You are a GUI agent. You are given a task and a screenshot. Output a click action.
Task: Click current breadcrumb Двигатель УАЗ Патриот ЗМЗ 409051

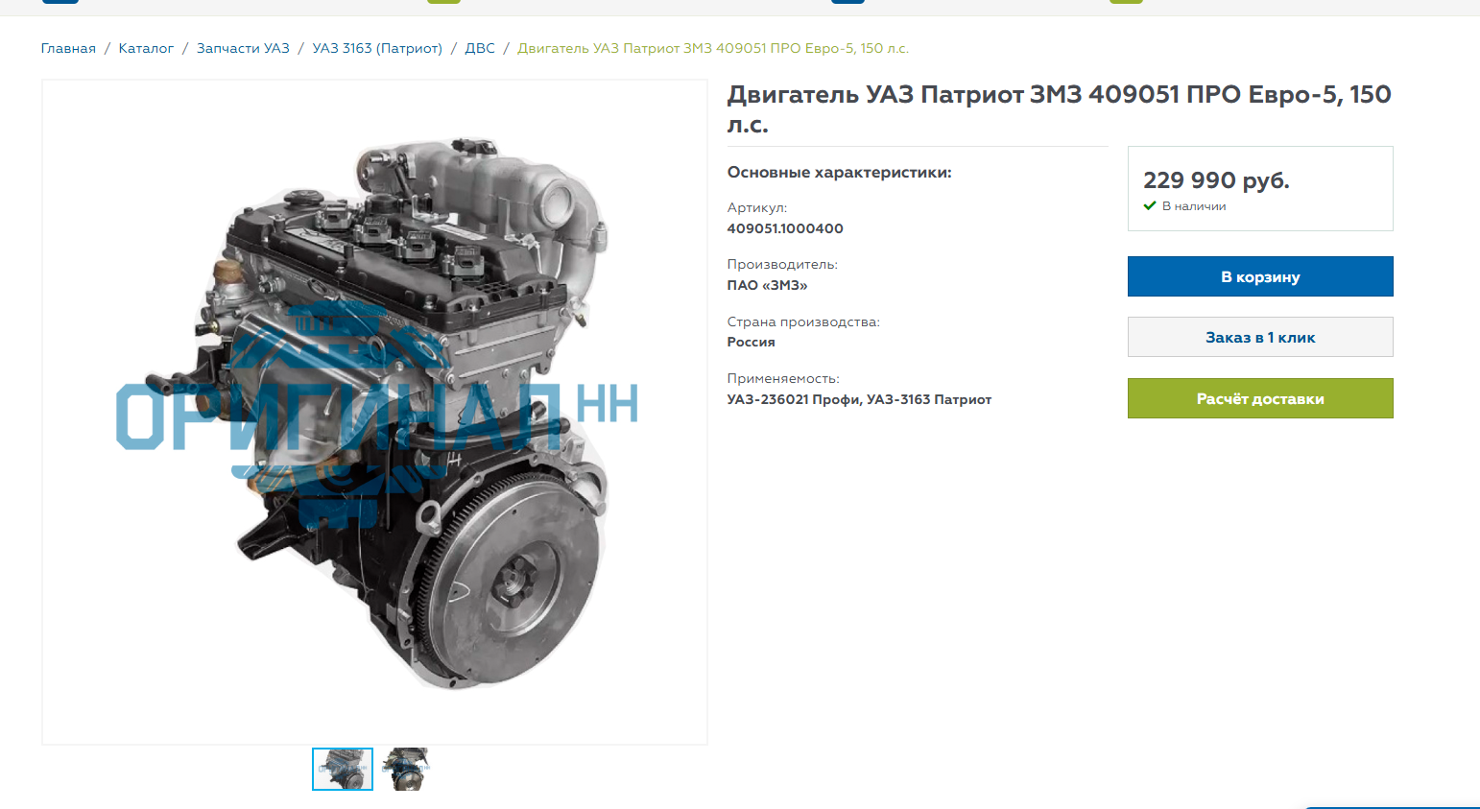click(713, 48)
